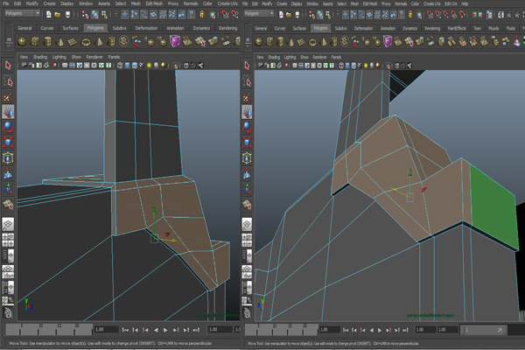Image resolution: width=525 pixels, height=350 pixels.
Task: Play backwards in right window playback controls
Action: 371,330
